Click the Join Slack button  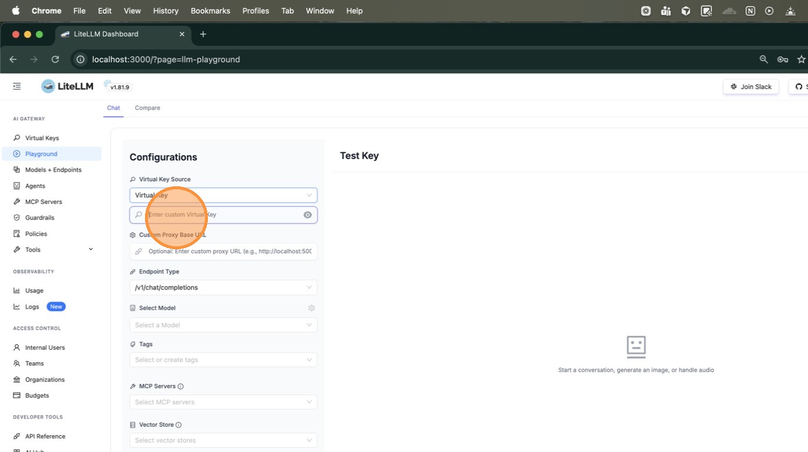click(751, 86)
